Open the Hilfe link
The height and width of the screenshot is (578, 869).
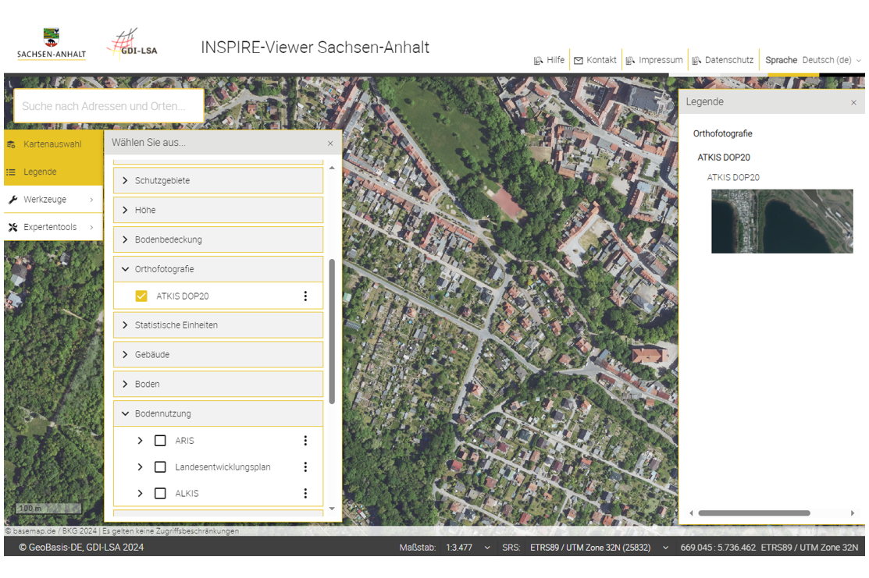coord(549,60)
